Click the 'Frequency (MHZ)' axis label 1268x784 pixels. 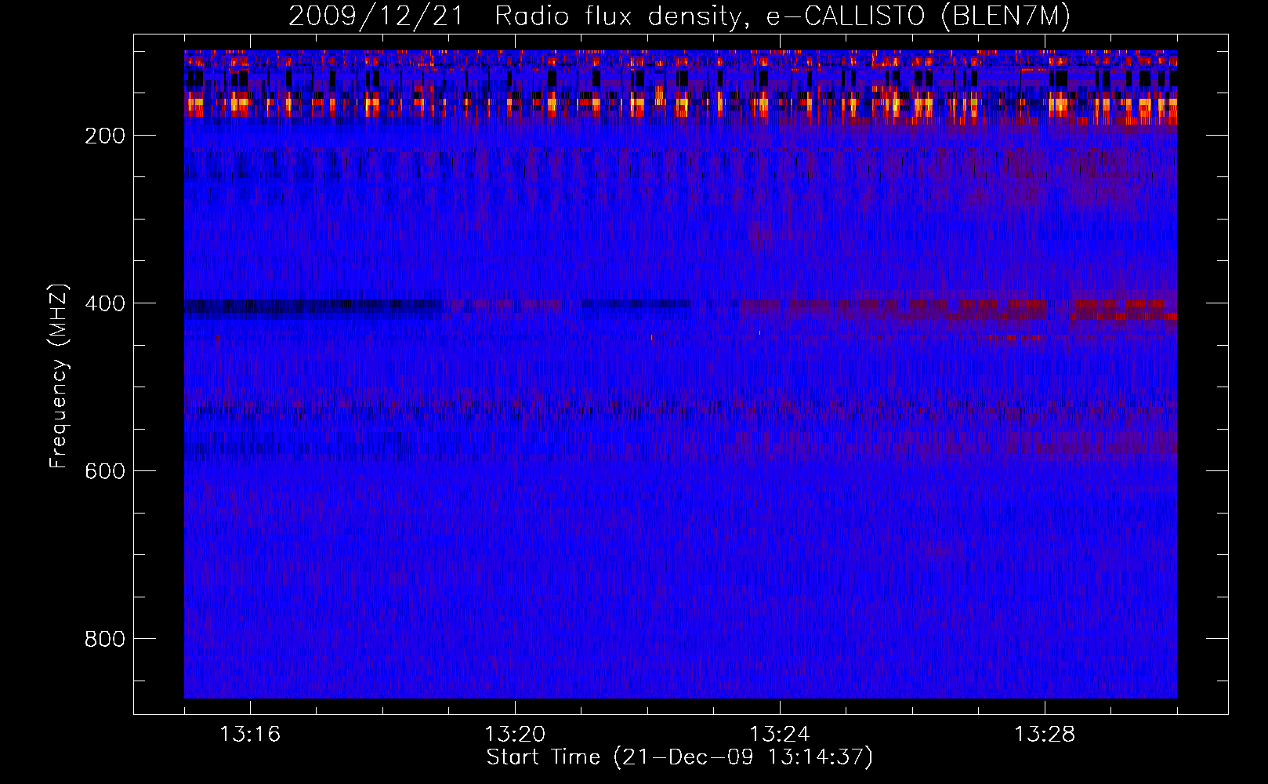[x=59, y=376]
